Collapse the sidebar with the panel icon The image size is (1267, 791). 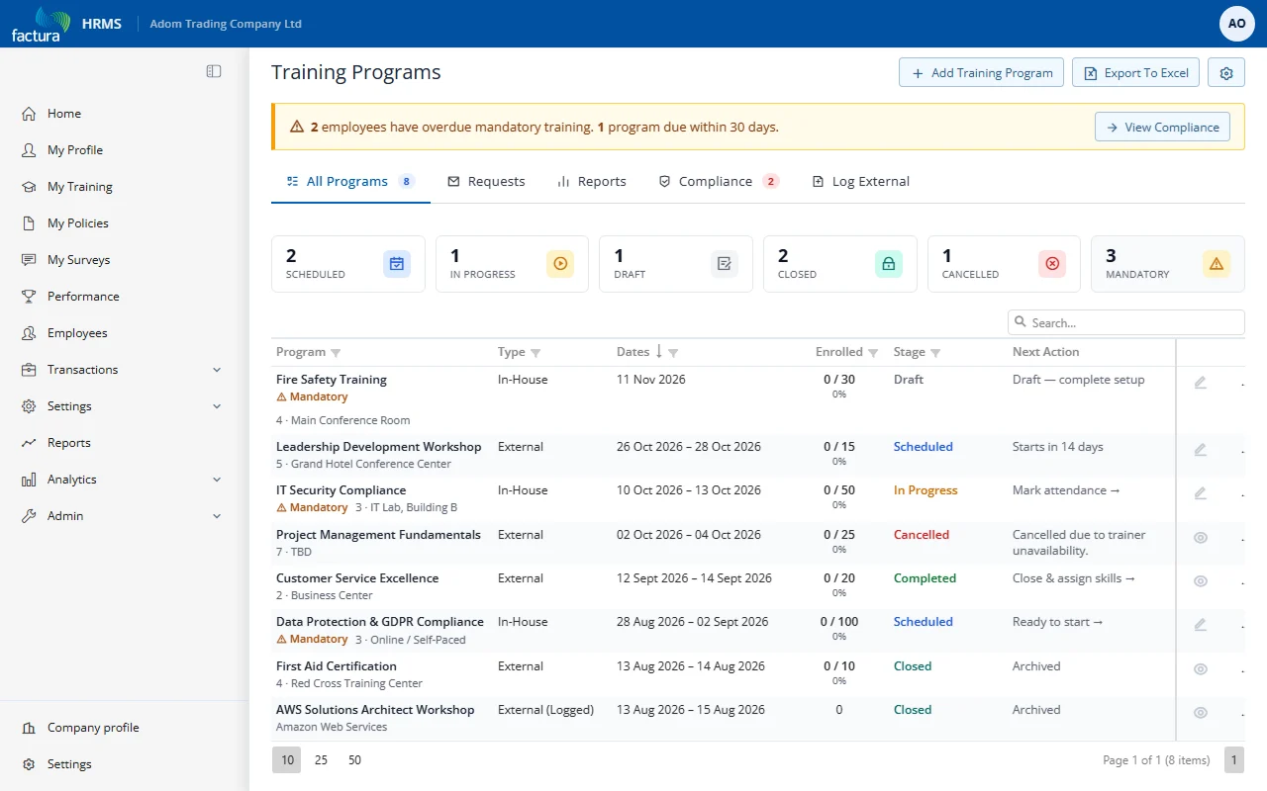point(214,71)
